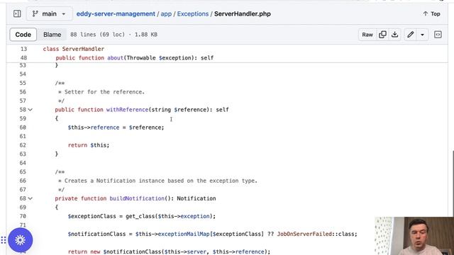
Task: Select line number 60
Action: click(23, 127)
